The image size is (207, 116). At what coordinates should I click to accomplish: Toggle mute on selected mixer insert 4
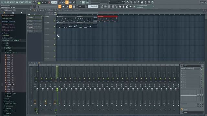pyautogui.click(x=56, y=79)
